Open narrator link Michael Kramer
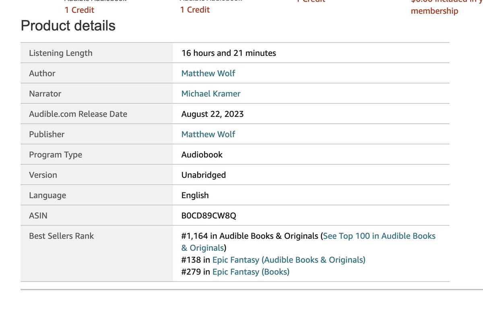 pos(211,94)
